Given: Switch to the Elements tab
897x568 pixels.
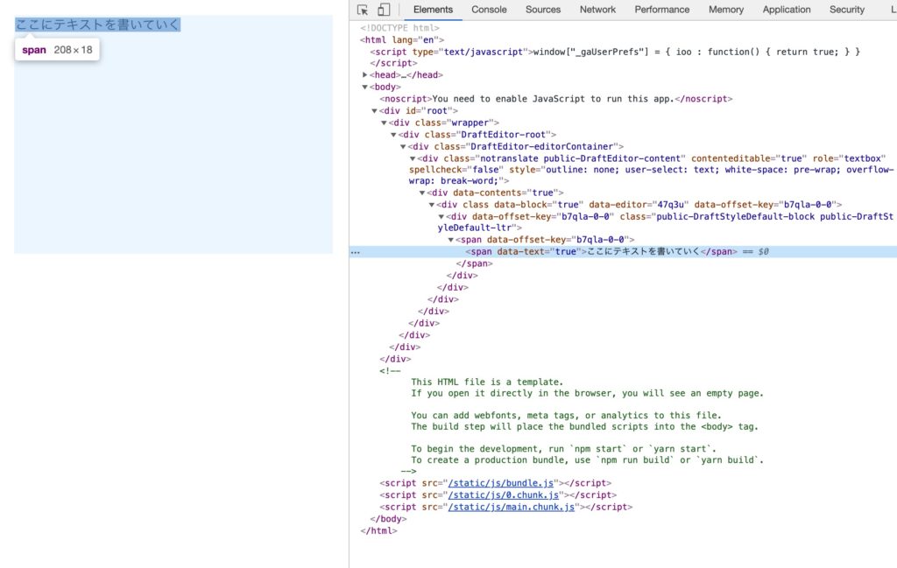Looking at the screenshot, I should tap(433, 10).
